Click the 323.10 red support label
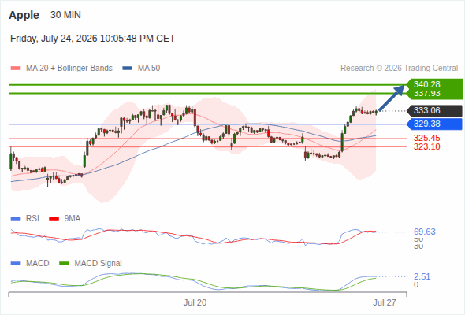This screenshot has height=315, width=465. (x=426, y=146)
